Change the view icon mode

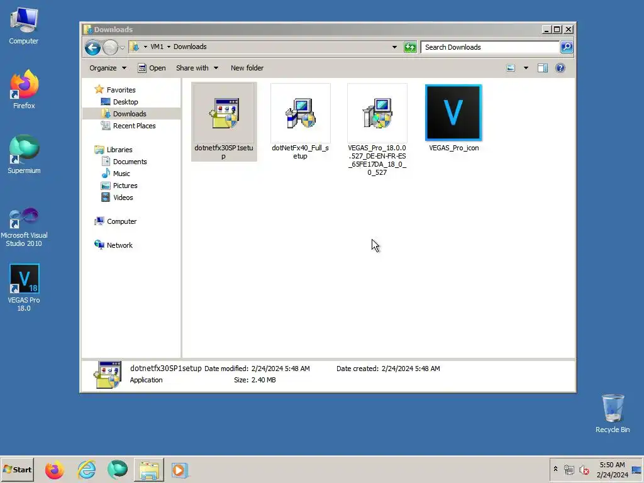tap(511, 68)
